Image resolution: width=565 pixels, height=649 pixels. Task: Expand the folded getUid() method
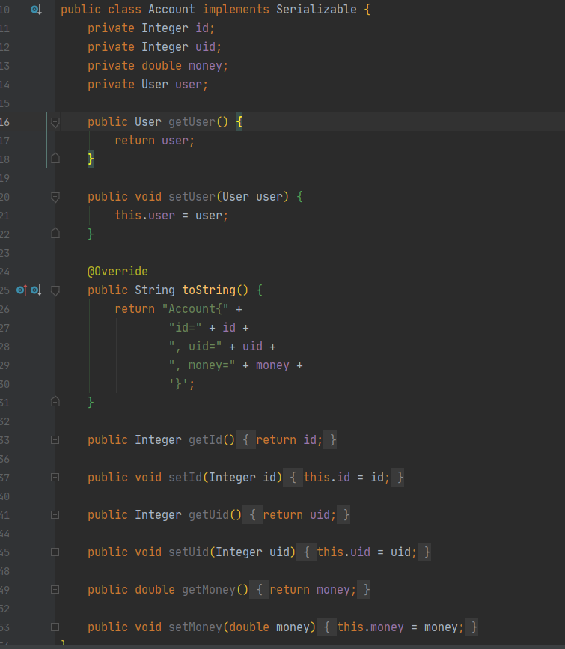click(x=55, y=515)
